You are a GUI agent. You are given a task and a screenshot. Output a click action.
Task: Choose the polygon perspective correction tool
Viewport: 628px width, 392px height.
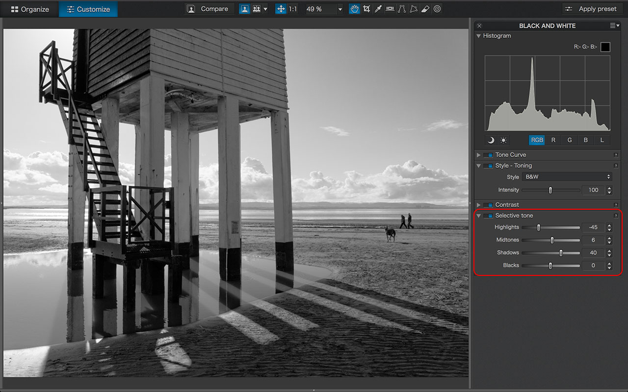pyautogui.click(x=413, y=9)
